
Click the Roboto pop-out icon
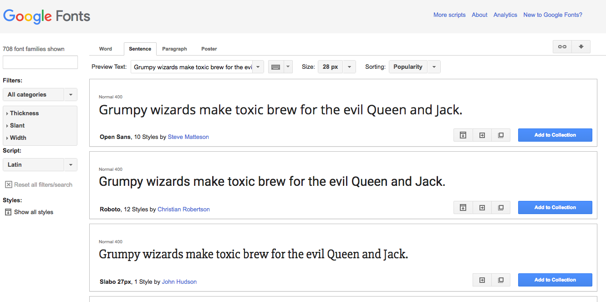[501, 208]
